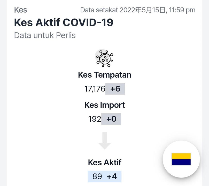Screen dimensions: 209x186
Task: Click the Data setakat date timestamp
Action: (x=138, y=10)
